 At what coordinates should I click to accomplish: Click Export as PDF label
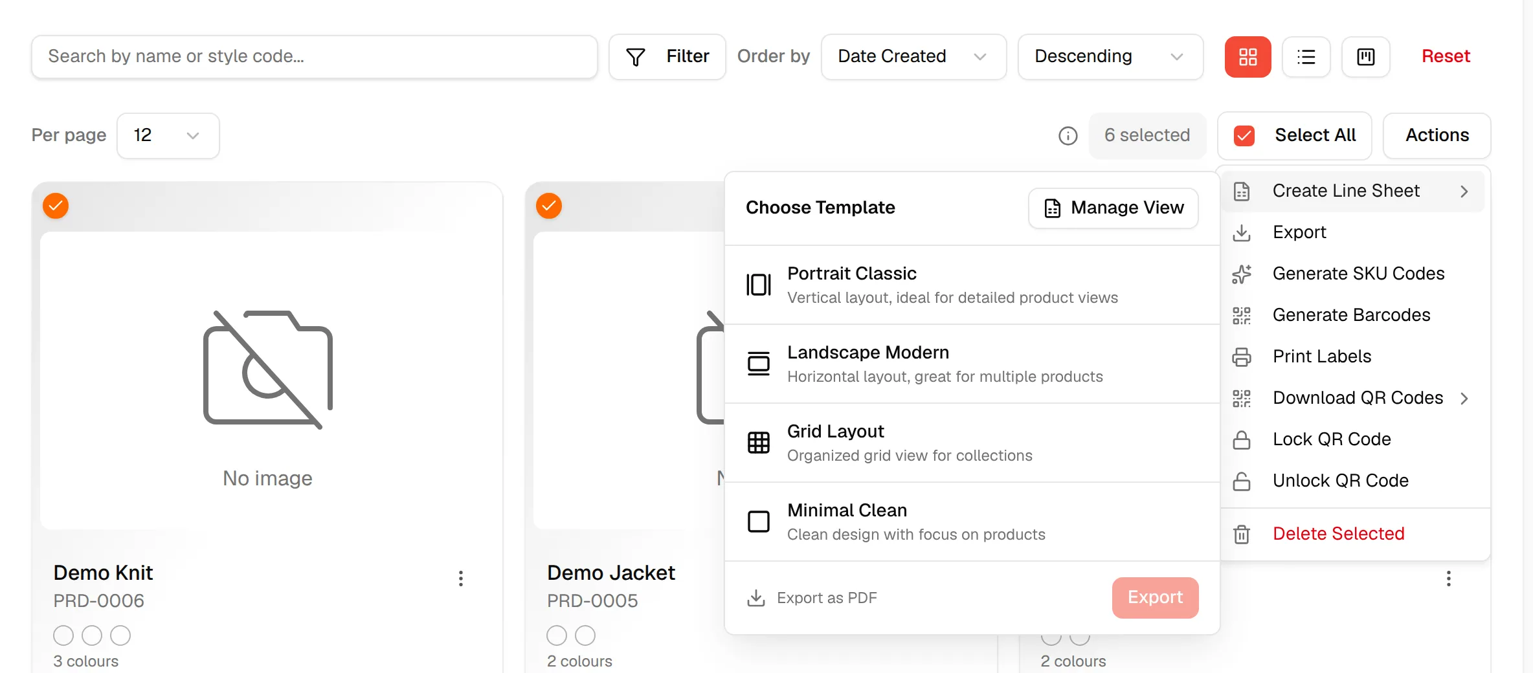[x=826, y=598]
